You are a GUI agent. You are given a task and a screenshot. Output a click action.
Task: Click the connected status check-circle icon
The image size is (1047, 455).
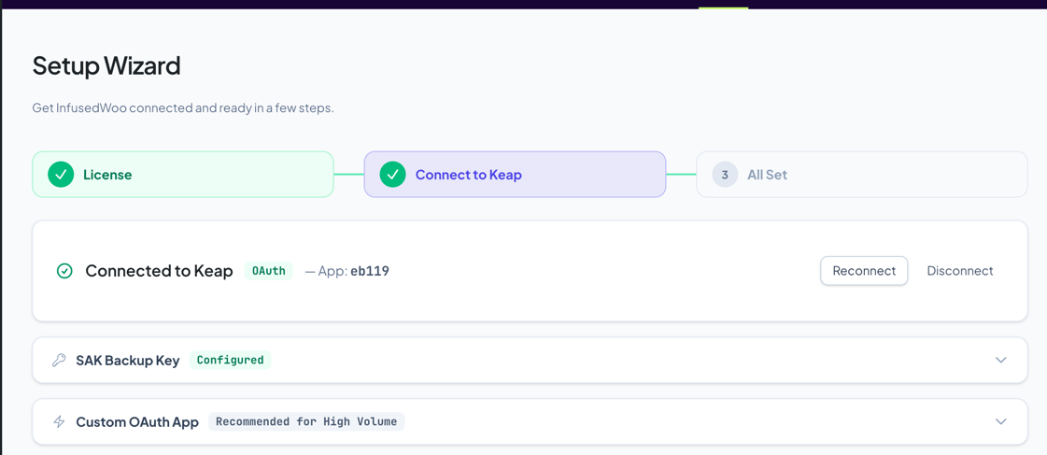[x=64, y=271]
